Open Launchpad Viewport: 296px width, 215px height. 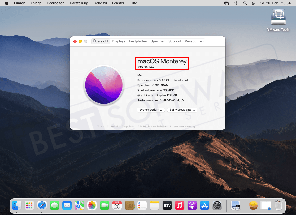(29, 205)
